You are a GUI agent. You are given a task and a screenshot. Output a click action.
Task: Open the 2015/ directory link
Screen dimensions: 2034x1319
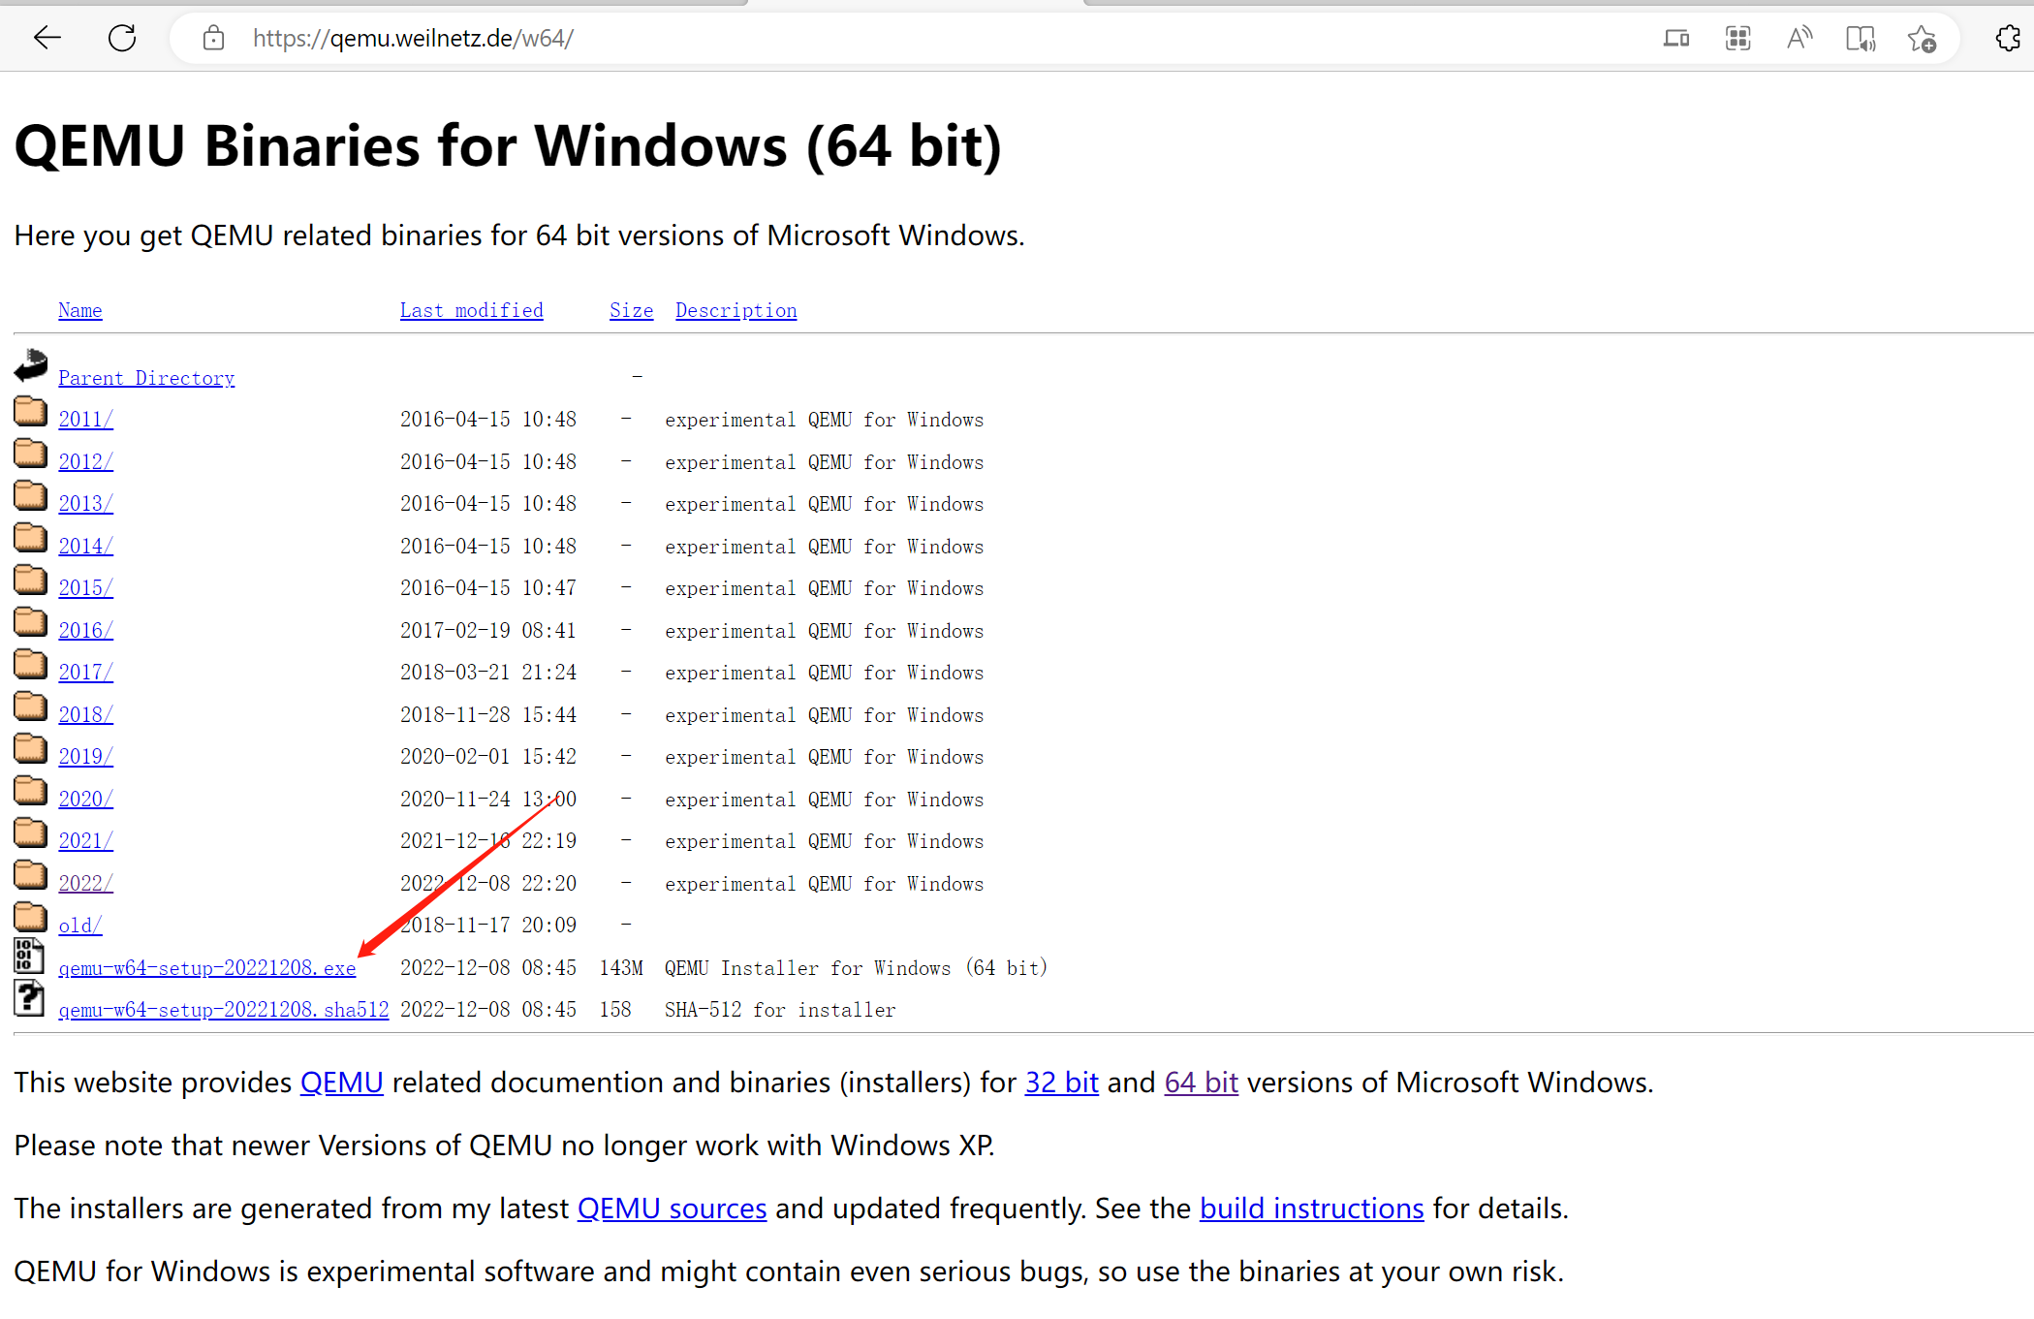point(85,588)
